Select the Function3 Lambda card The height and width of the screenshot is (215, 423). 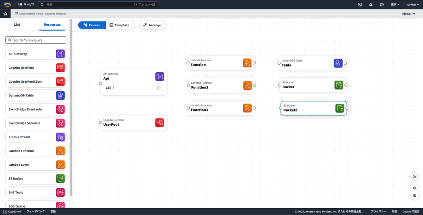[221, 108]
